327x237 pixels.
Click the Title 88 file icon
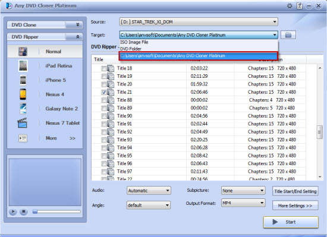(111, 100)
